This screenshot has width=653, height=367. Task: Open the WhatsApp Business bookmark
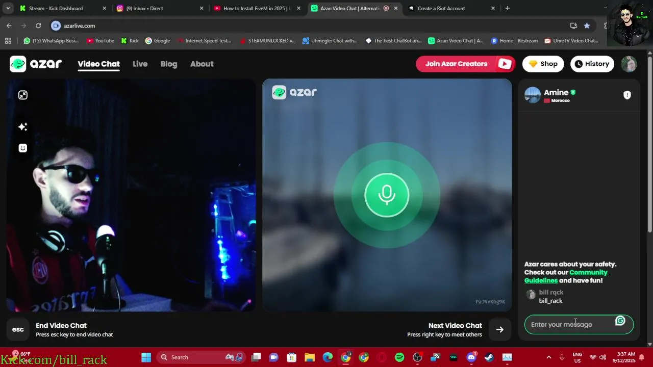(x=51, y=41)
